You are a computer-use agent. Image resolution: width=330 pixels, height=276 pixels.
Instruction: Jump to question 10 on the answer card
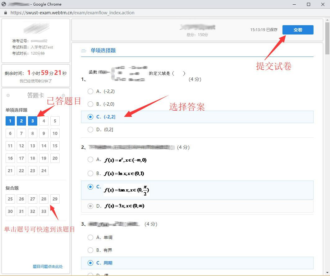tap(55, 133)
